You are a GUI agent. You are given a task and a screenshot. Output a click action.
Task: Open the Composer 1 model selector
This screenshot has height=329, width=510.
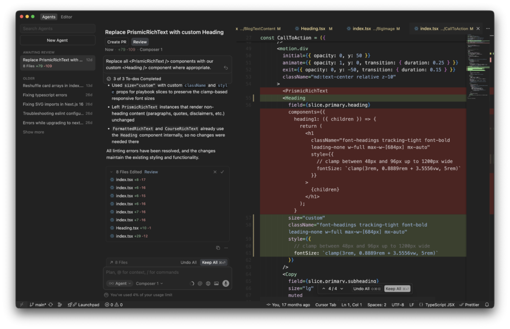pos(147,283)
